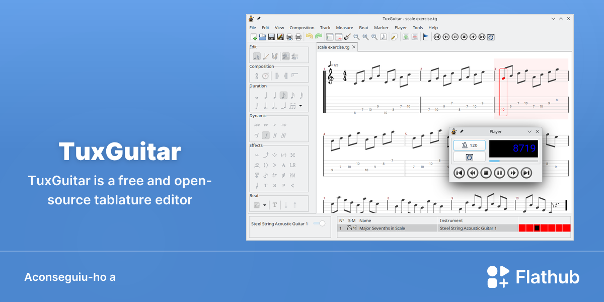604x302 pixels.
Task: Undo the last action with the yellow arrow
Action: pyautogui.click(x=309, y=37)
